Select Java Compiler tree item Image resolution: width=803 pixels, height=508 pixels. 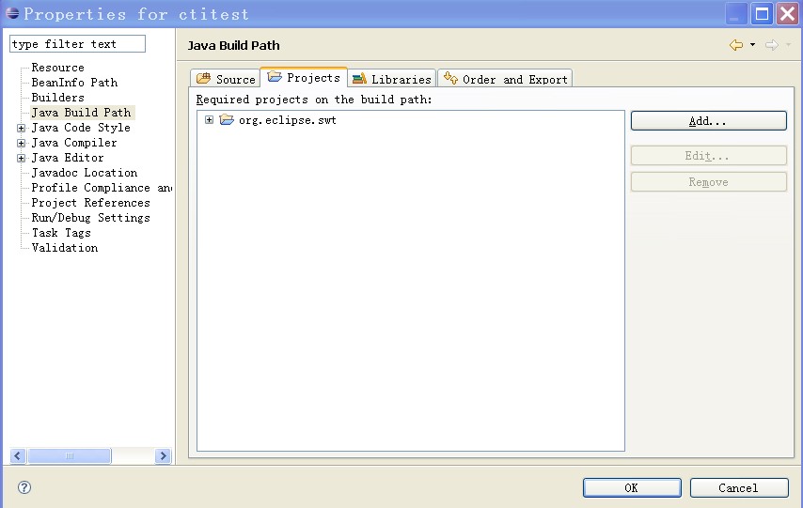74,143
